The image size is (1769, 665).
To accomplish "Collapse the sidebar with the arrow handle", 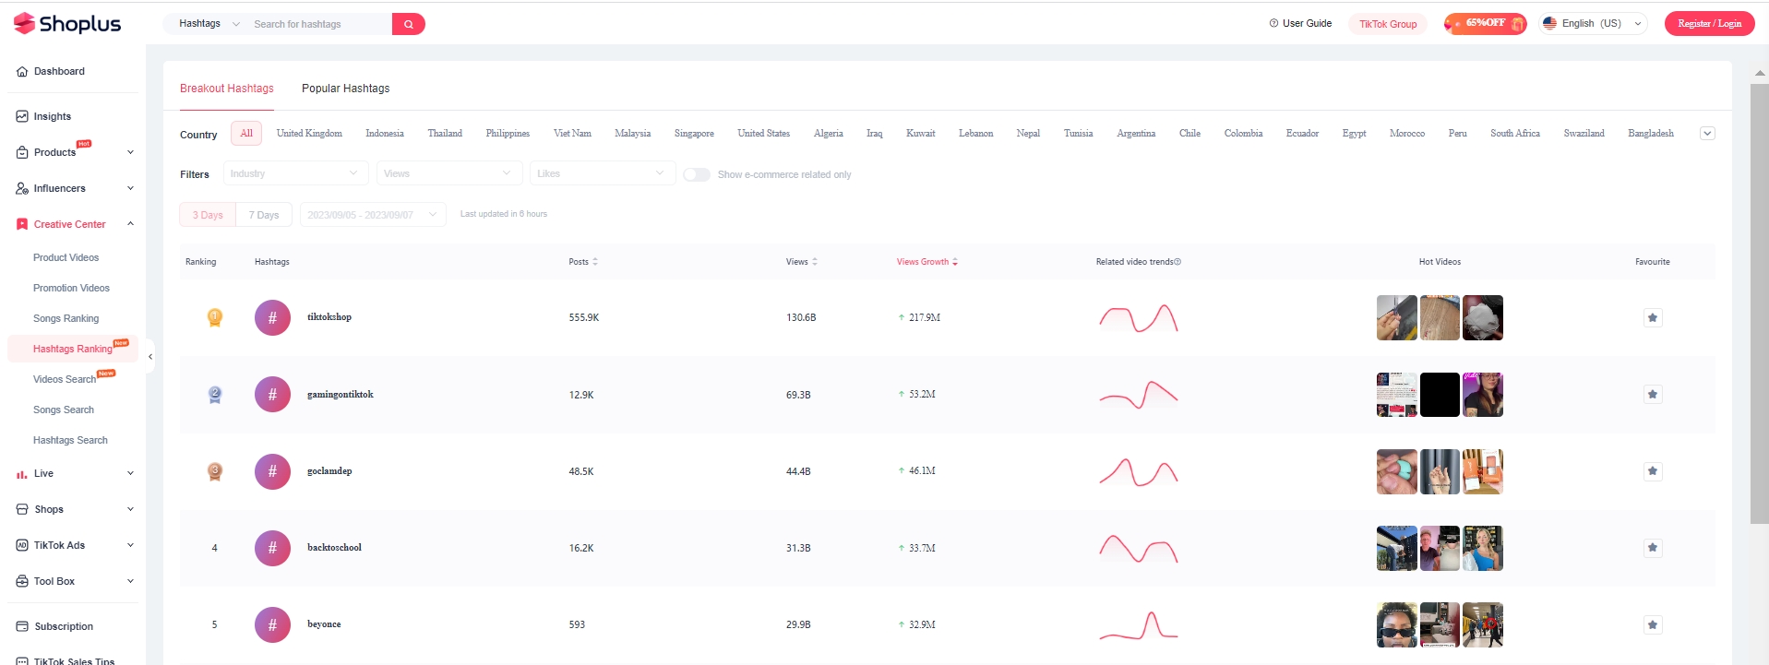I will 149,356.
